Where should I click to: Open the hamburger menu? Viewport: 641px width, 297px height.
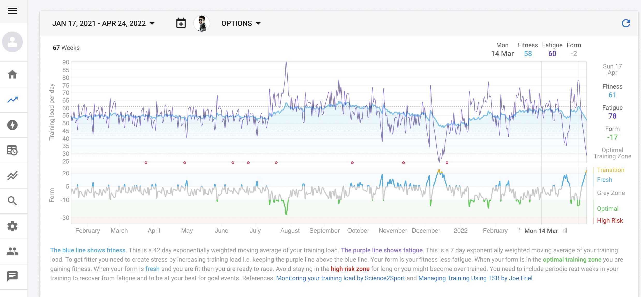point(12,11)
